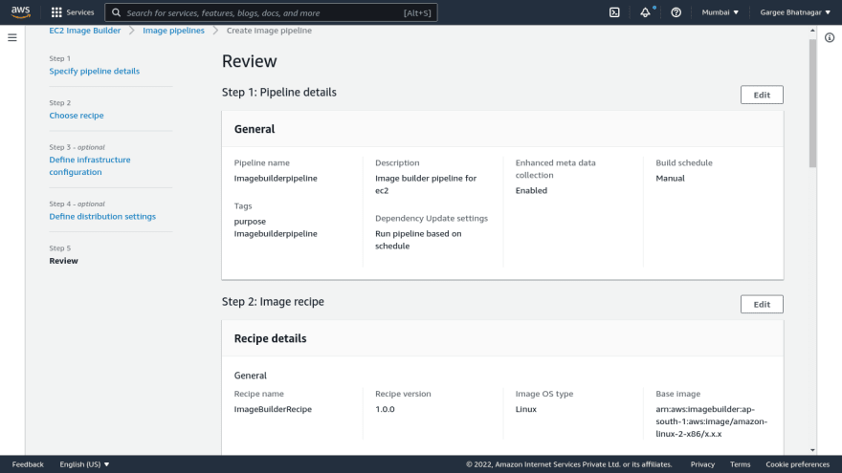842x473 pixels.
Task: Open the notifications bell
Action: (645, 12)
